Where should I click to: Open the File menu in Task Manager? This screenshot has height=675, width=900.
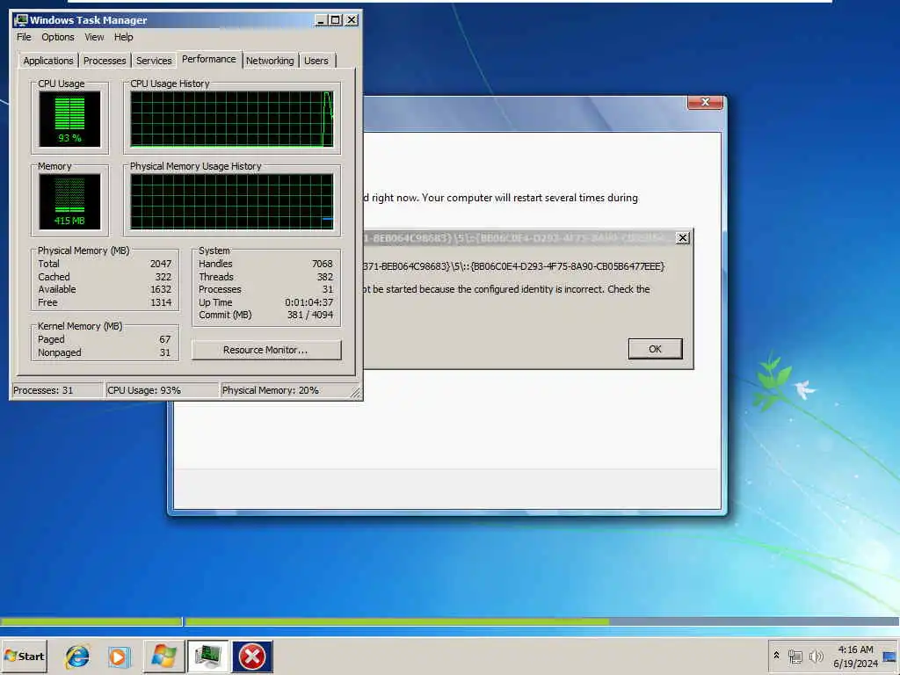(x=24, y=37)
